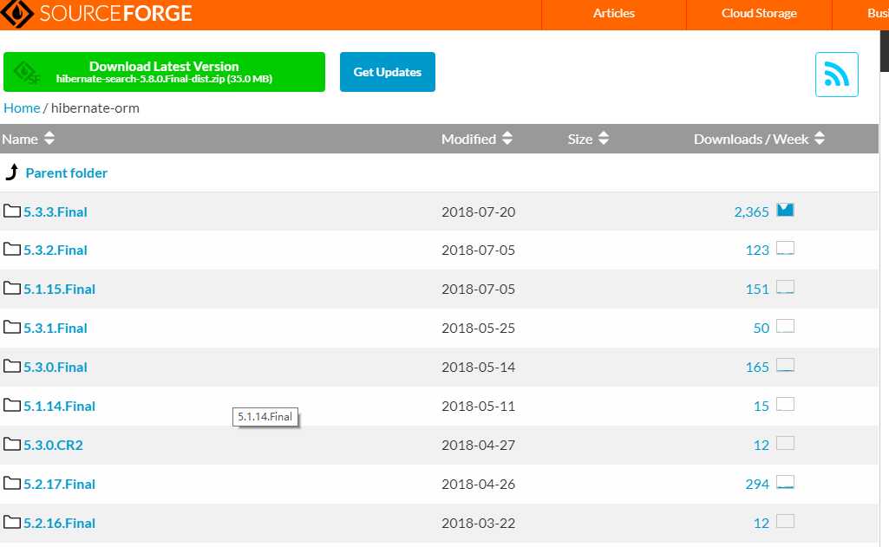Open the Parent folder link

(x=66, y=173)
